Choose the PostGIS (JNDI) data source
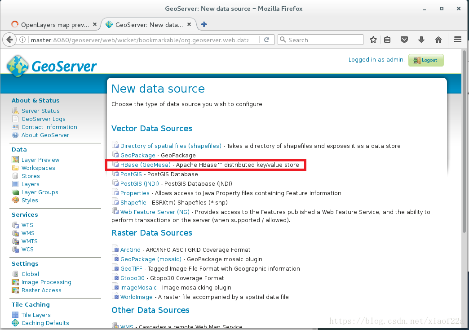The width and height of the screenshot is (469, 330). point(140,183)
